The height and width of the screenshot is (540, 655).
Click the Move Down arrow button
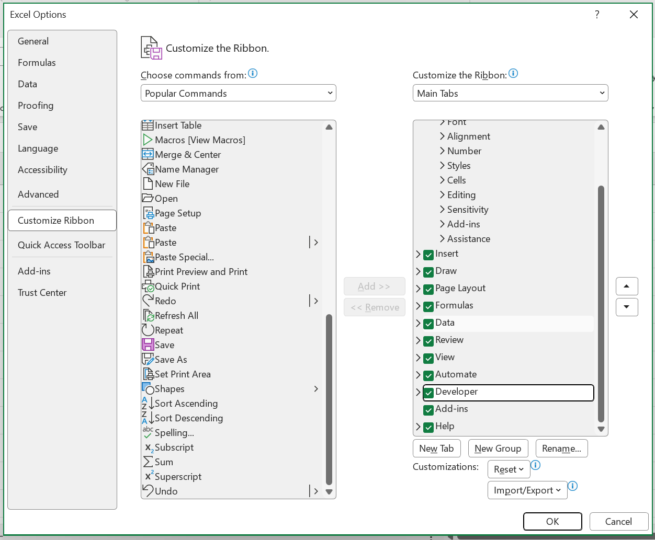click(x=627, y=307)
